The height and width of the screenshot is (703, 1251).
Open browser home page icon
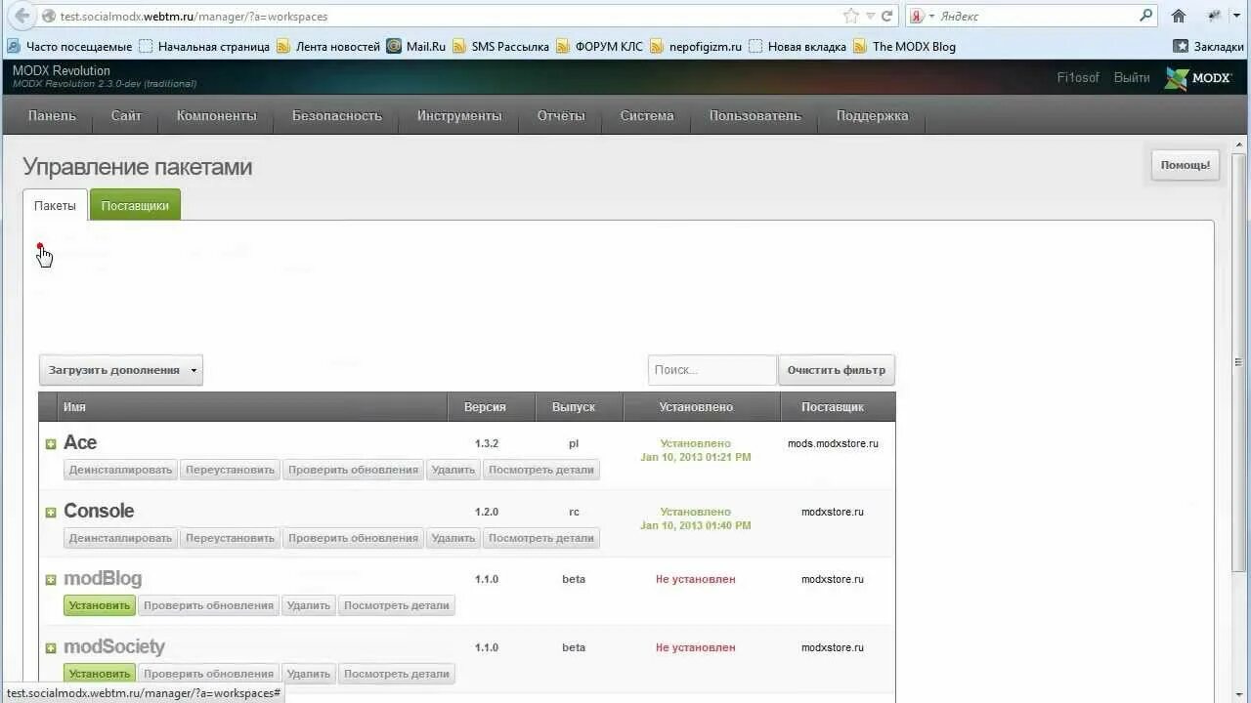click(x=1179, y=16)
